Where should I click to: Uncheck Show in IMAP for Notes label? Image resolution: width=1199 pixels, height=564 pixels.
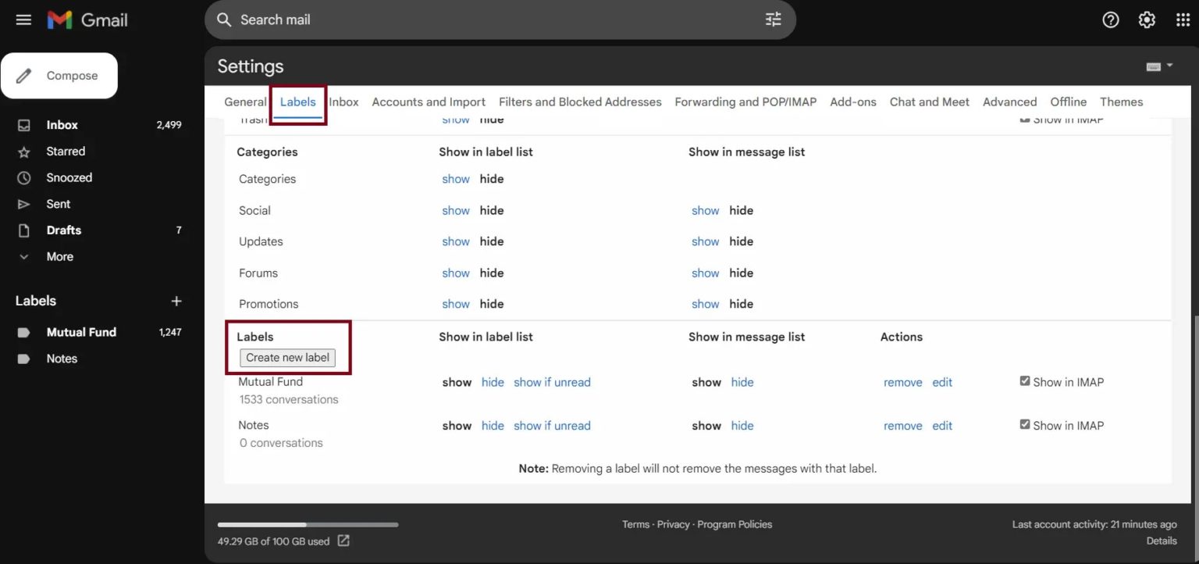coord(1024,424)
